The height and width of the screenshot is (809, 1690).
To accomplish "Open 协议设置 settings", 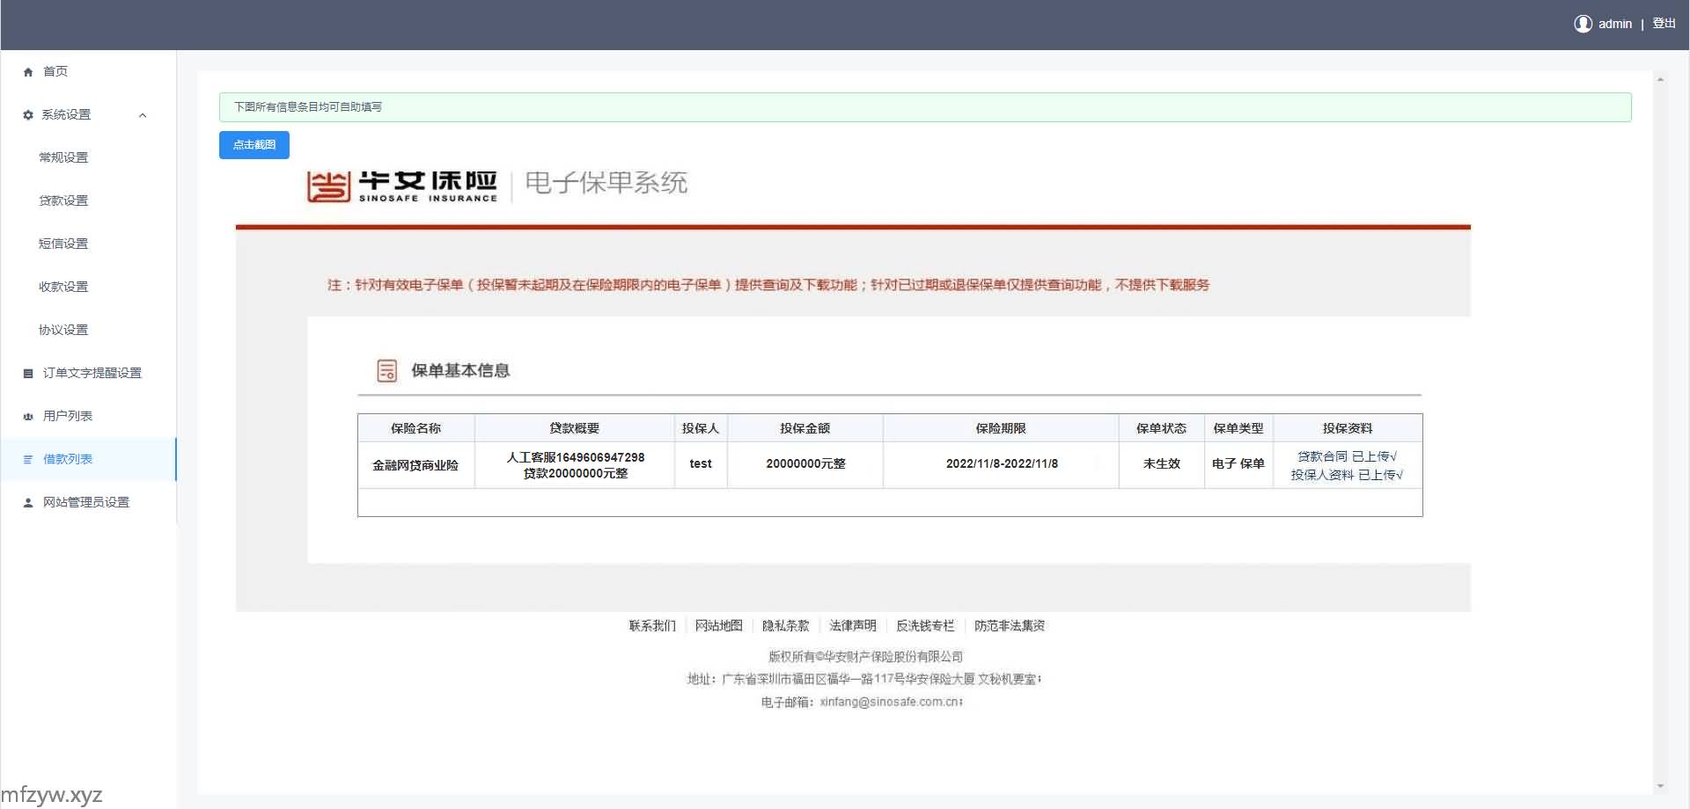I will [63, 330].
